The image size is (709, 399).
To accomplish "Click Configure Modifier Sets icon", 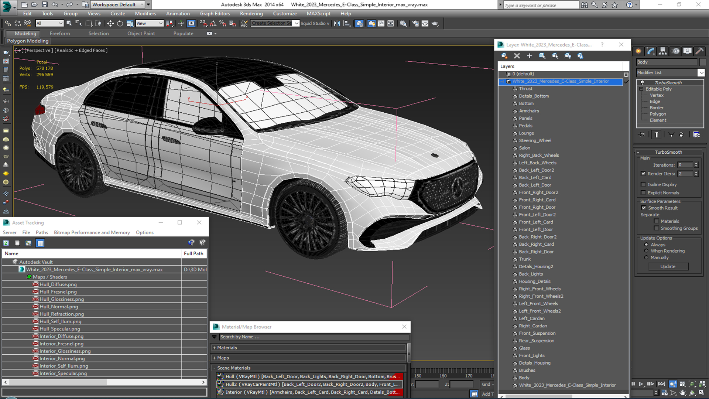I will (696, 134).
